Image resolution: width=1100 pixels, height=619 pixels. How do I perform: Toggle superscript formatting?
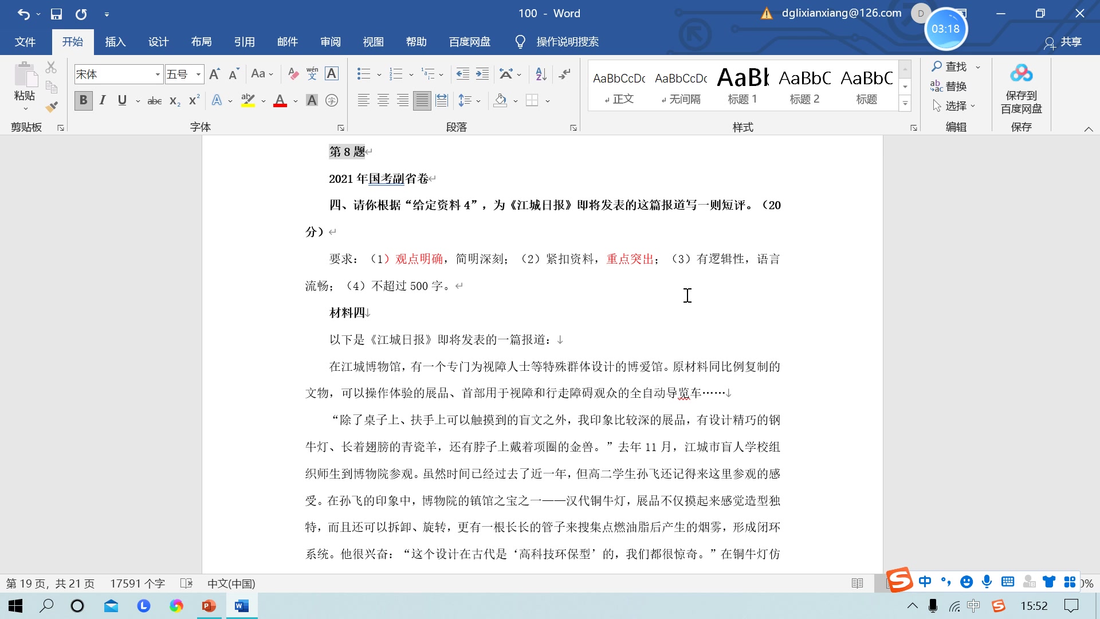click(x=194, y=100)
